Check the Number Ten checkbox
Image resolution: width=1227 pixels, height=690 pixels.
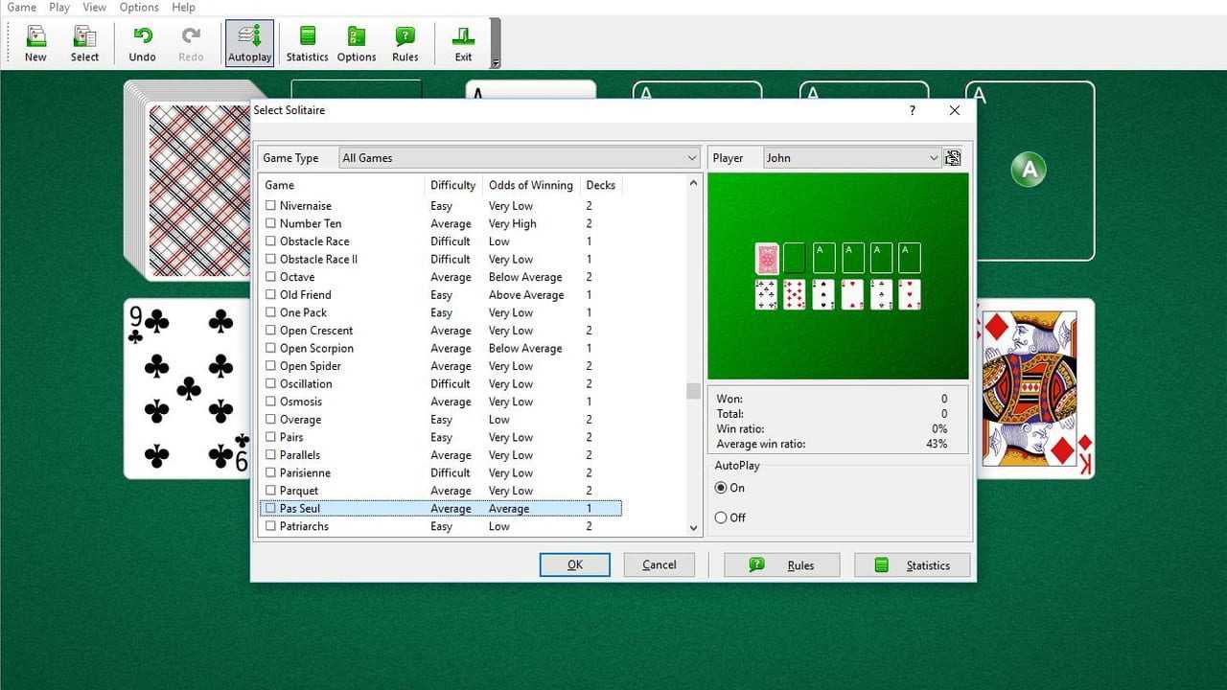tap(270, 223)
